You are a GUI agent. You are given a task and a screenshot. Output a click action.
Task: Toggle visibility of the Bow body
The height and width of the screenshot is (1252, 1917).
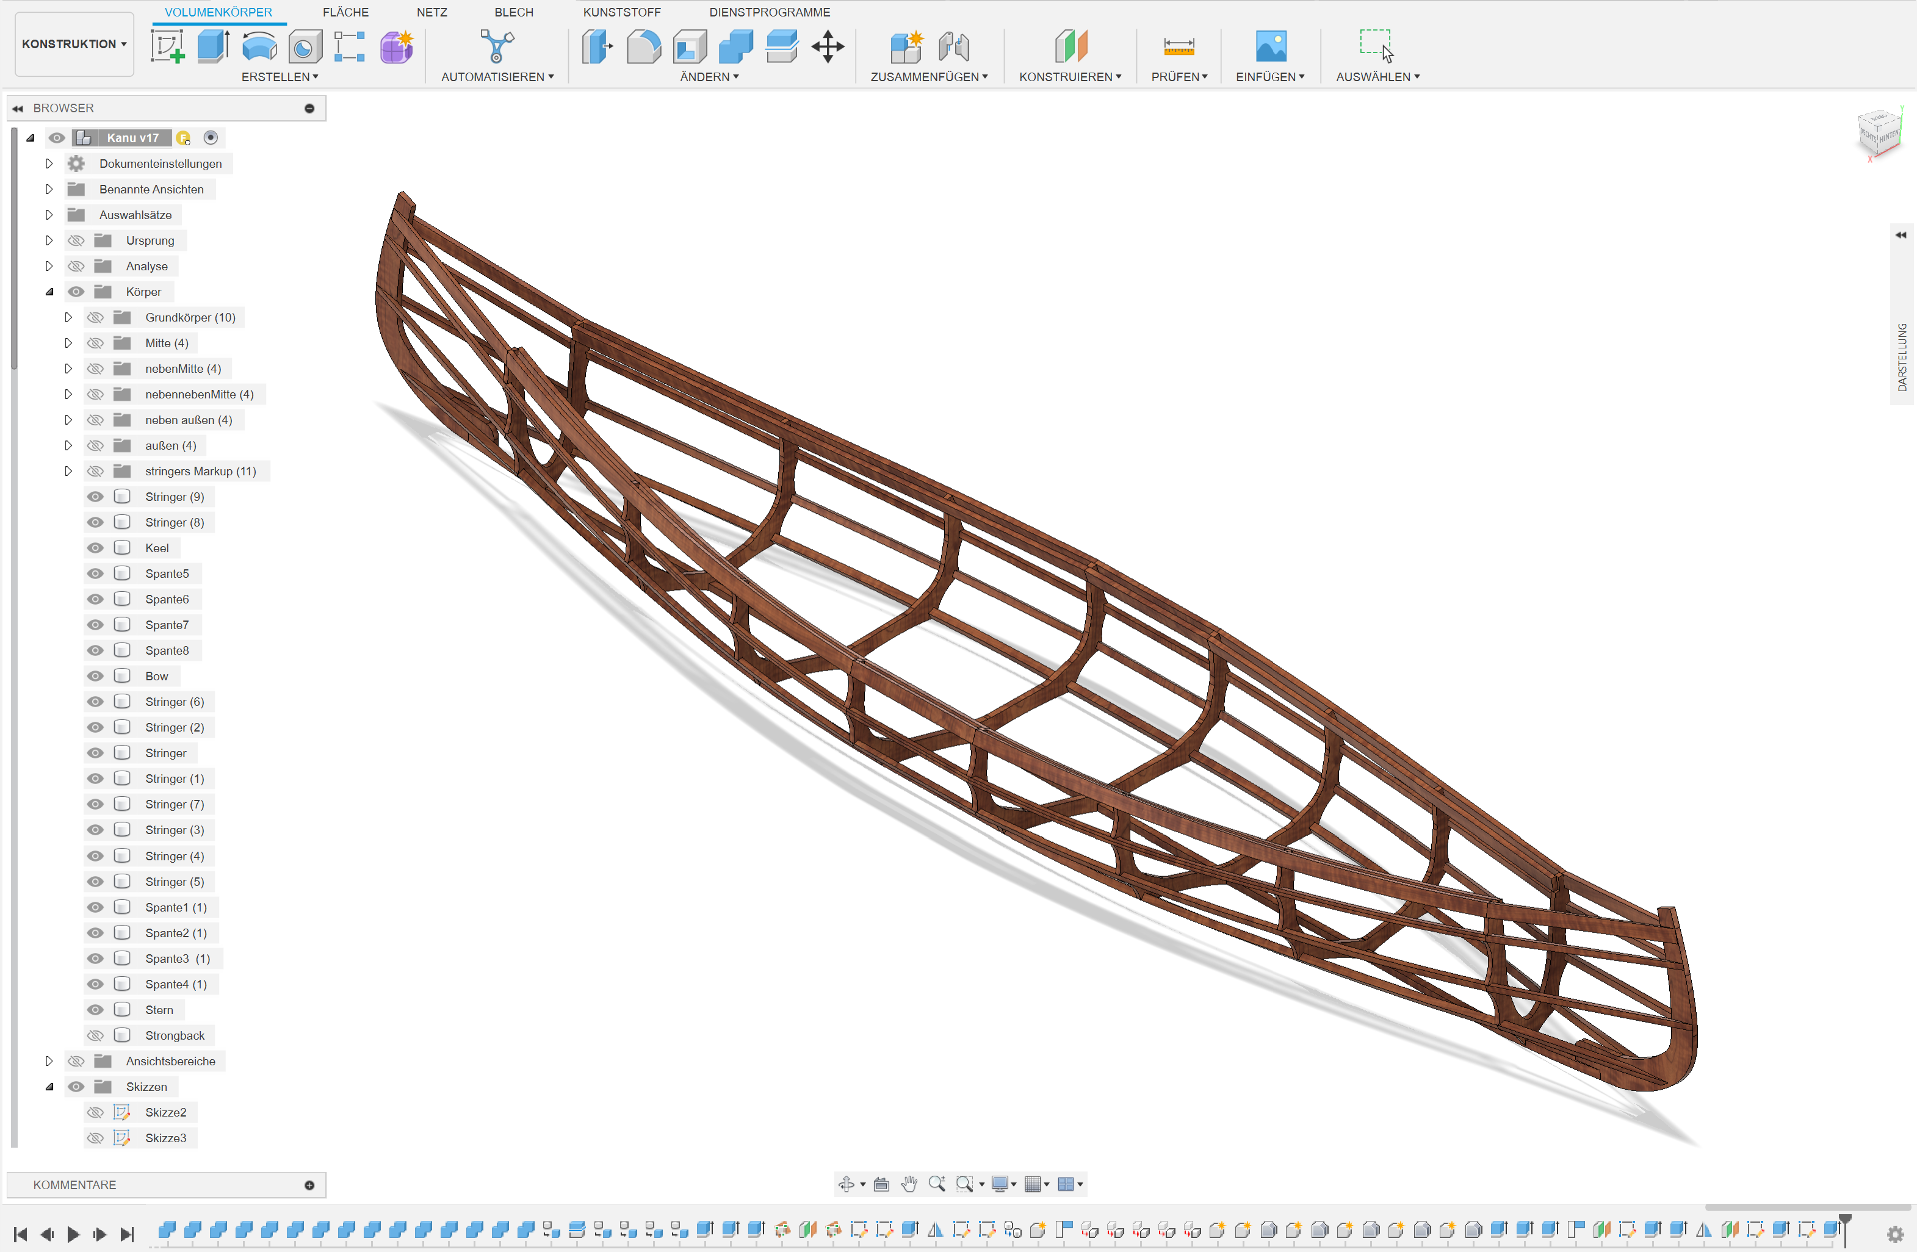click(95, 675)
